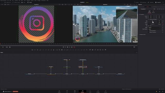
Task: Add an Ellipse mask from the toolbar
Action: pos(73,50)
